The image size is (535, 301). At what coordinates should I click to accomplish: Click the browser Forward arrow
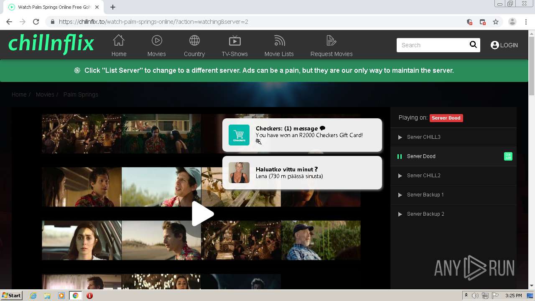click(x=23, y=22)
